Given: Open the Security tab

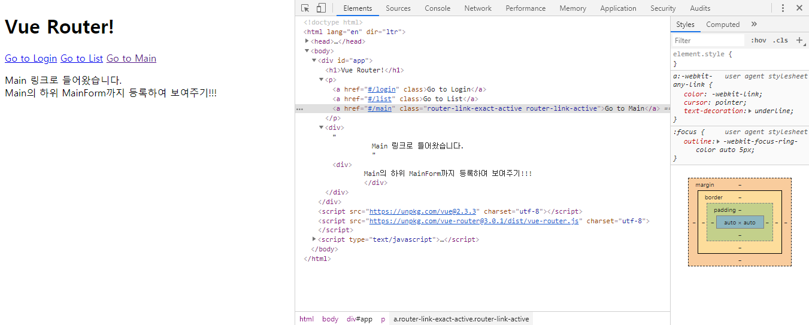Looking at the screenshot, I should 663,8.
